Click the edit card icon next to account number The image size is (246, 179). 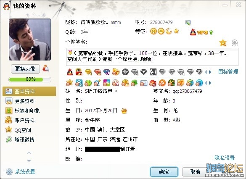[188, 22]
